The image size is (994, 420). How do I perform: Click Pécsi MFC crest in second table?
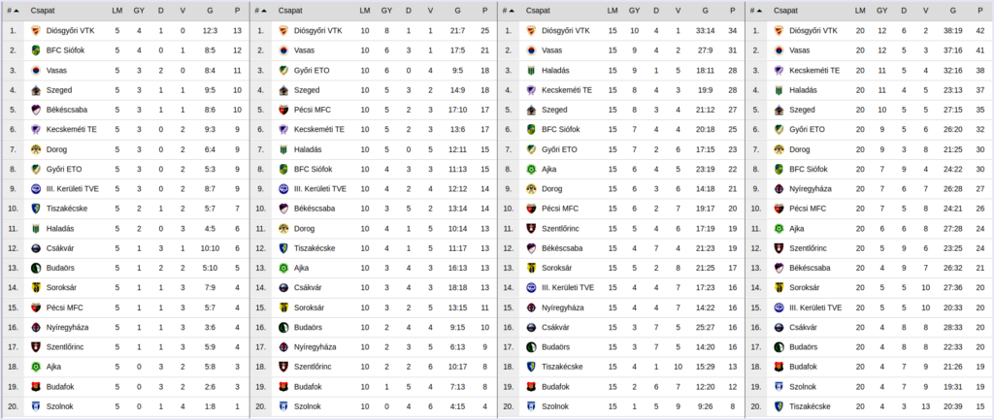(x=283, y=110)
